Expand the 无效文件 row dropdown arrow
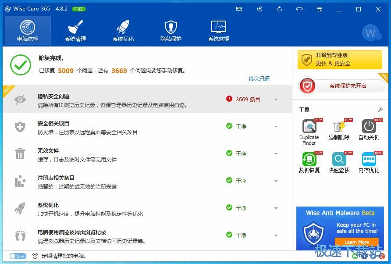 [276, 154]
